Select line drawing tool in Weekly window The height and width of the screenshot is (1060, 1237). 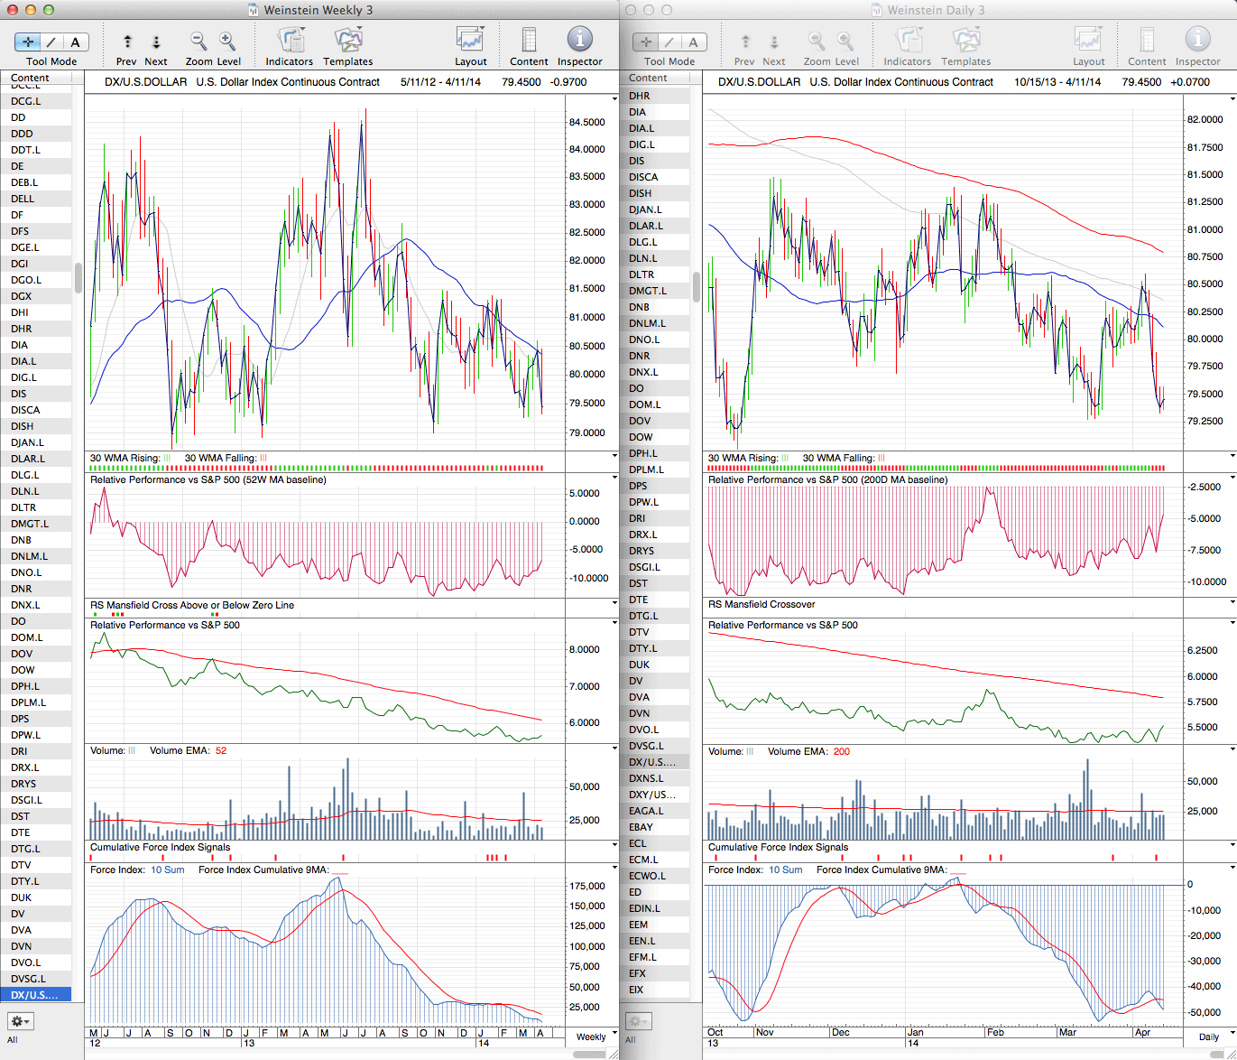[x=52, y=42]
